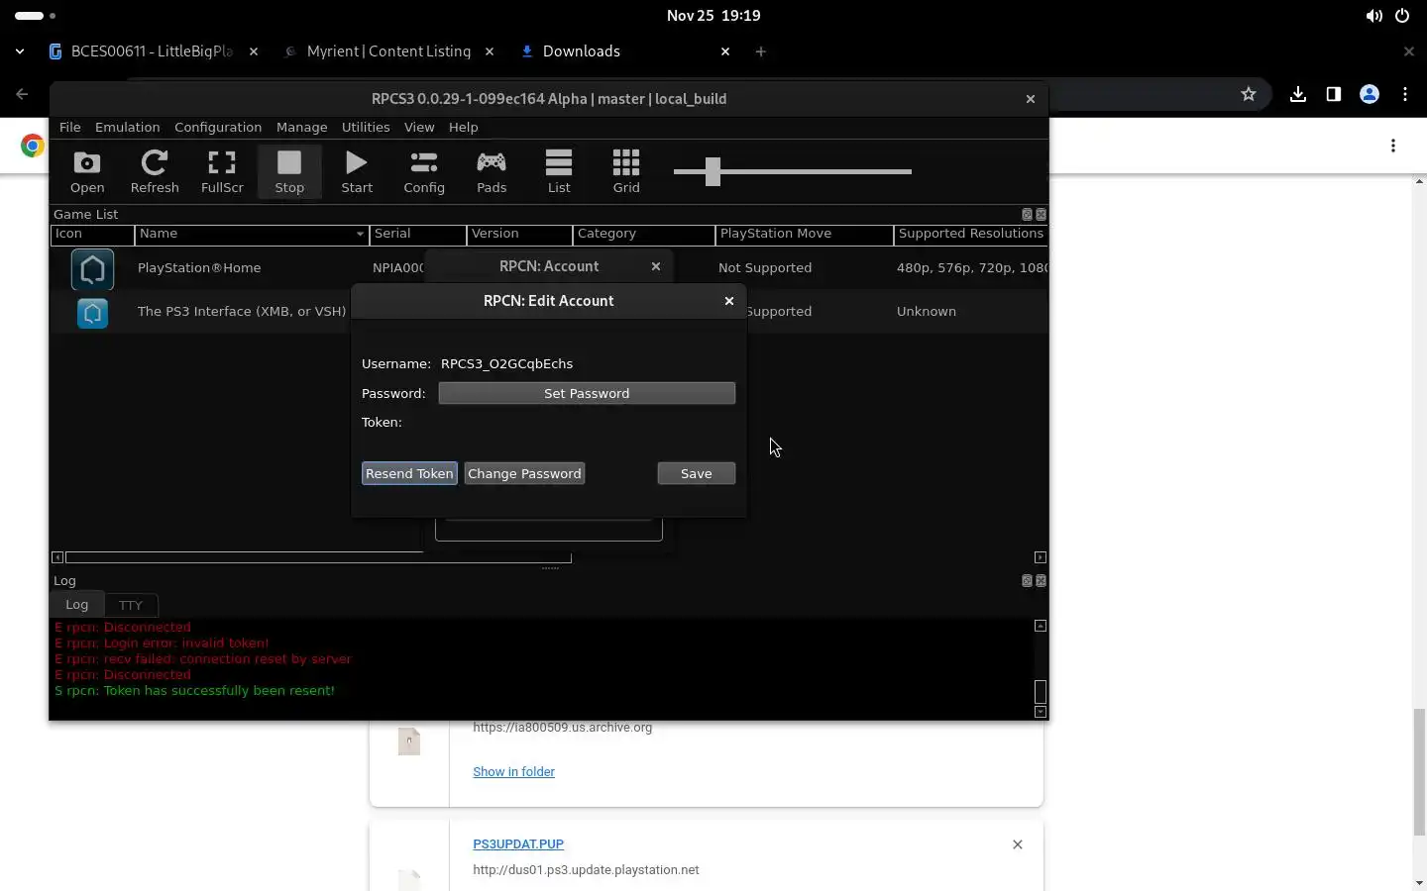Go back with Chrome's back arrow
This screenshot has height=891, width=1427.
point(22,94)
